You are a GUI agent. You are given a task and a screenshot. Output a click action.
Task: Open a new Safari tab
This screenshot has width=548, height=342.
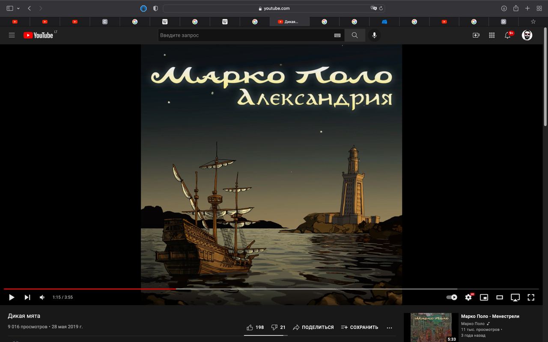[527, 8]
